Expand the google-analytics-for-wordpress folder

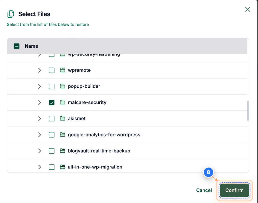(39, 135)
